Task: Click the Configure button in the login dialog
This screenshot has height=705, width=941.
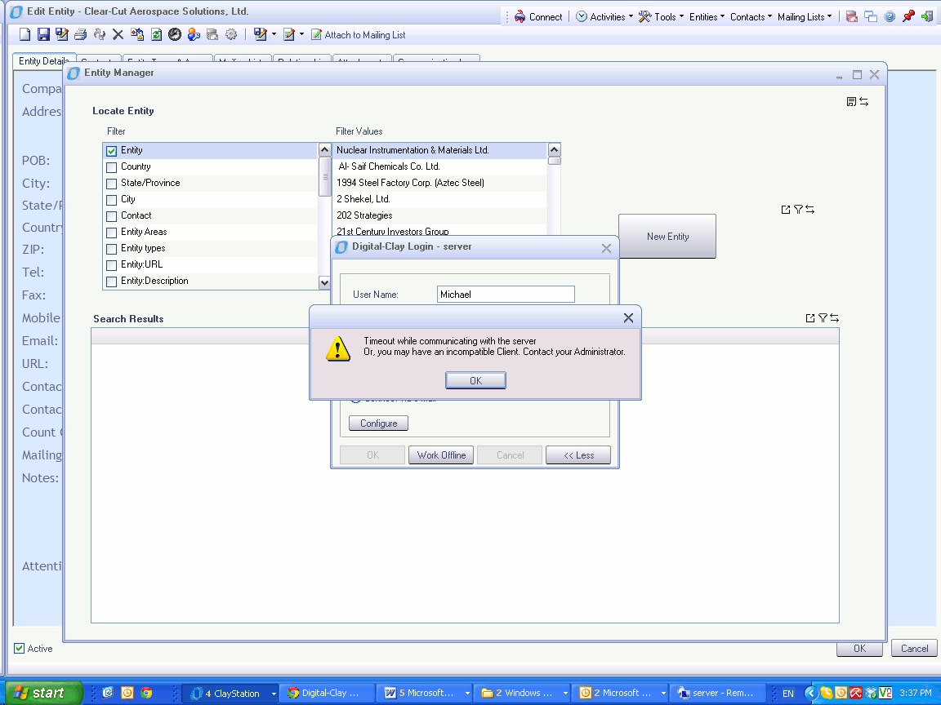Action: [379, 423]
